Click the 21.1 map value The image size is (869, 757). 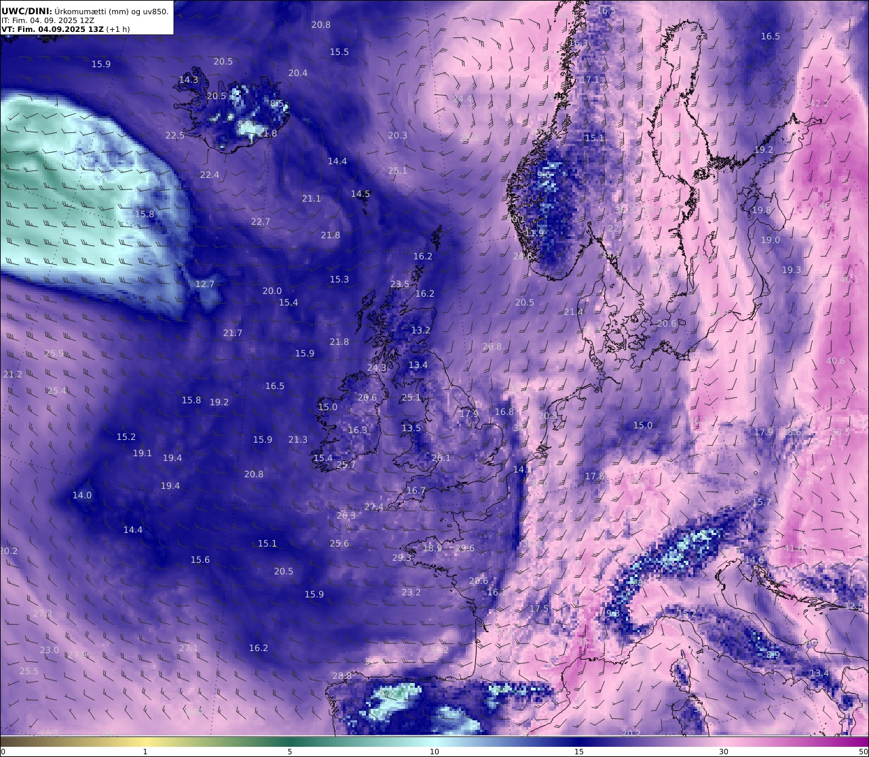[312, 198]
